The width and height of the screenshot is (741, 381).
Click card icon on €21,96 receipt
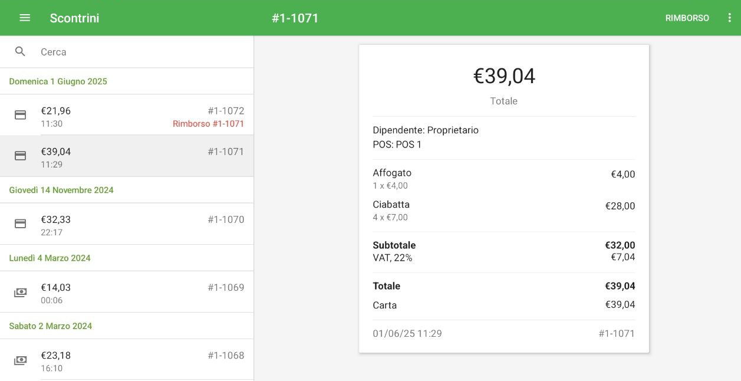click(x=20, y=115)
